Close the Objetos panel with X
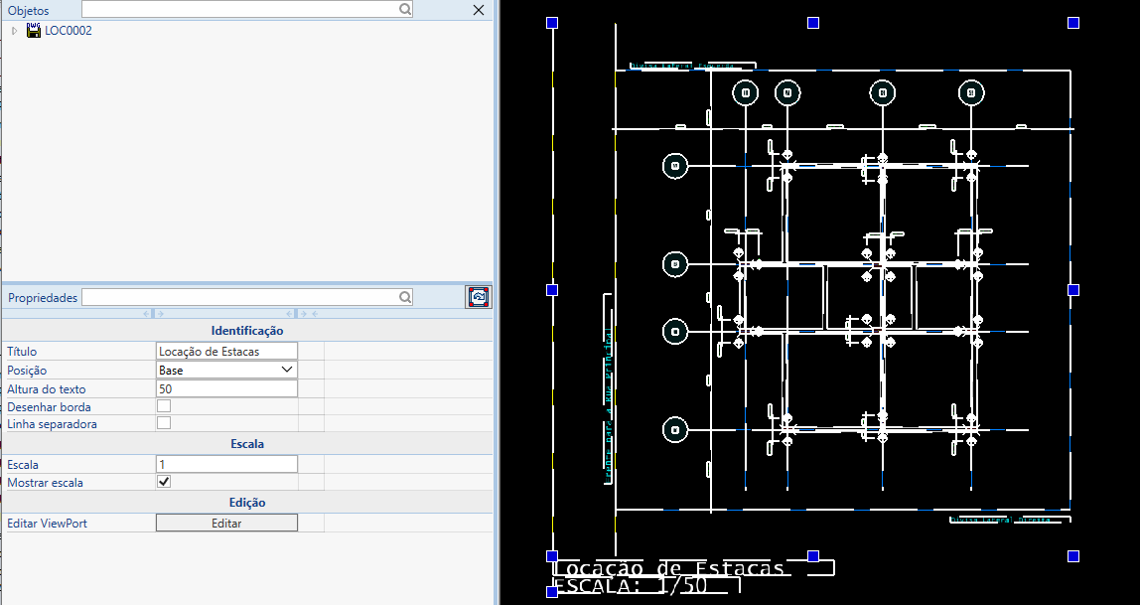 [479, 10]
